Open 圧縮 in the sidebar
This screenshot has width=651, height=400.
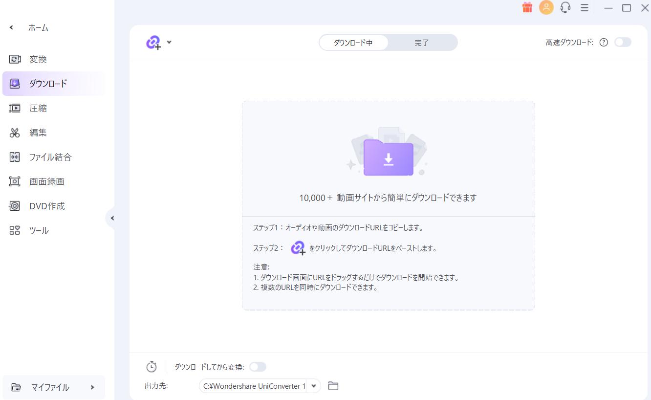tap(54, 108)
